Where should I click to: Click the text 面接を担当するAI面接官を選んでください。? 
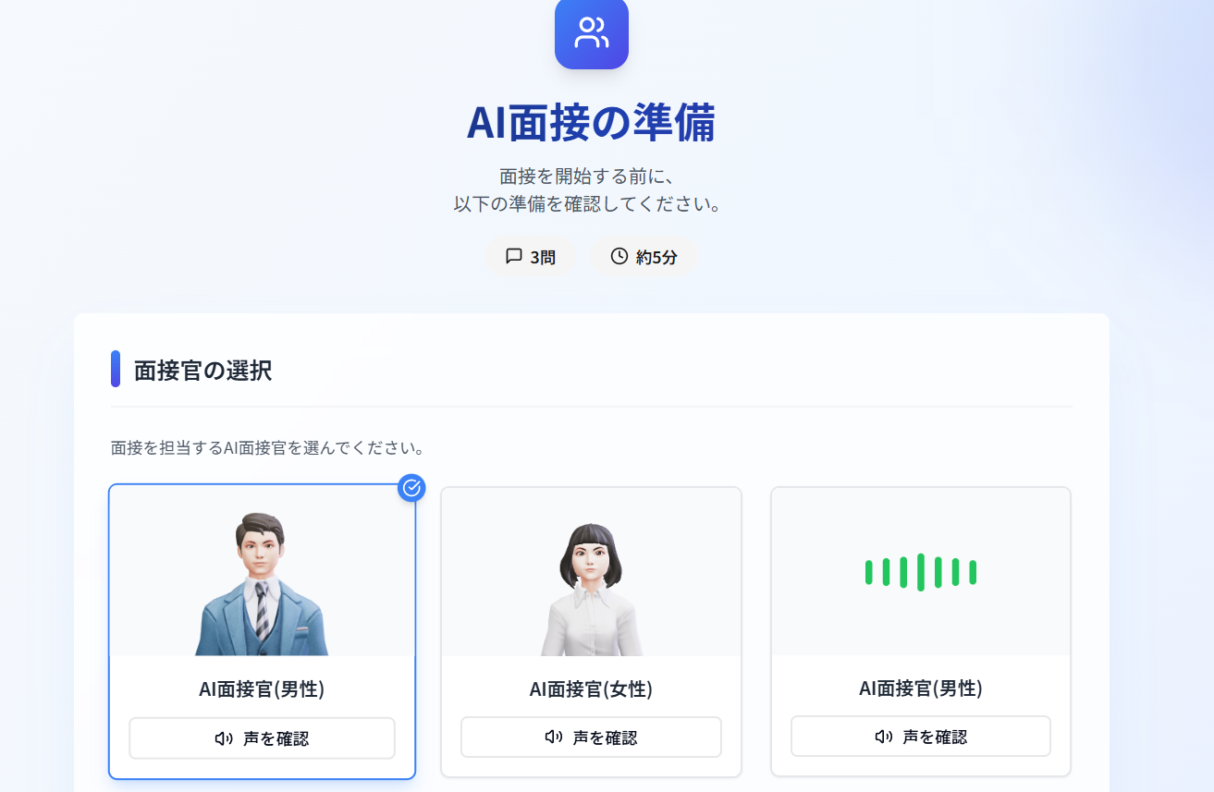(267, 448)
